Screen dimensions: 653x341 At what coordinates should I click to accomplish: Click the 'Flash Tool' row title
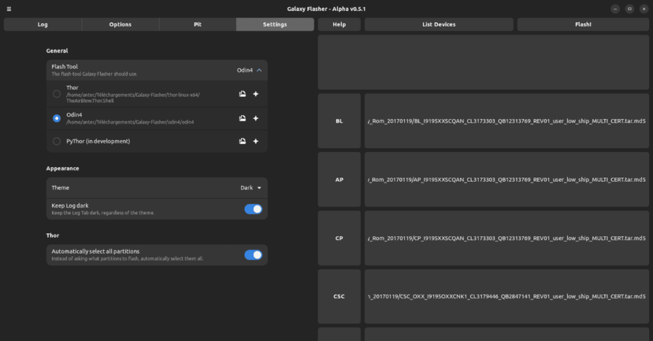[x=64, y=66]
